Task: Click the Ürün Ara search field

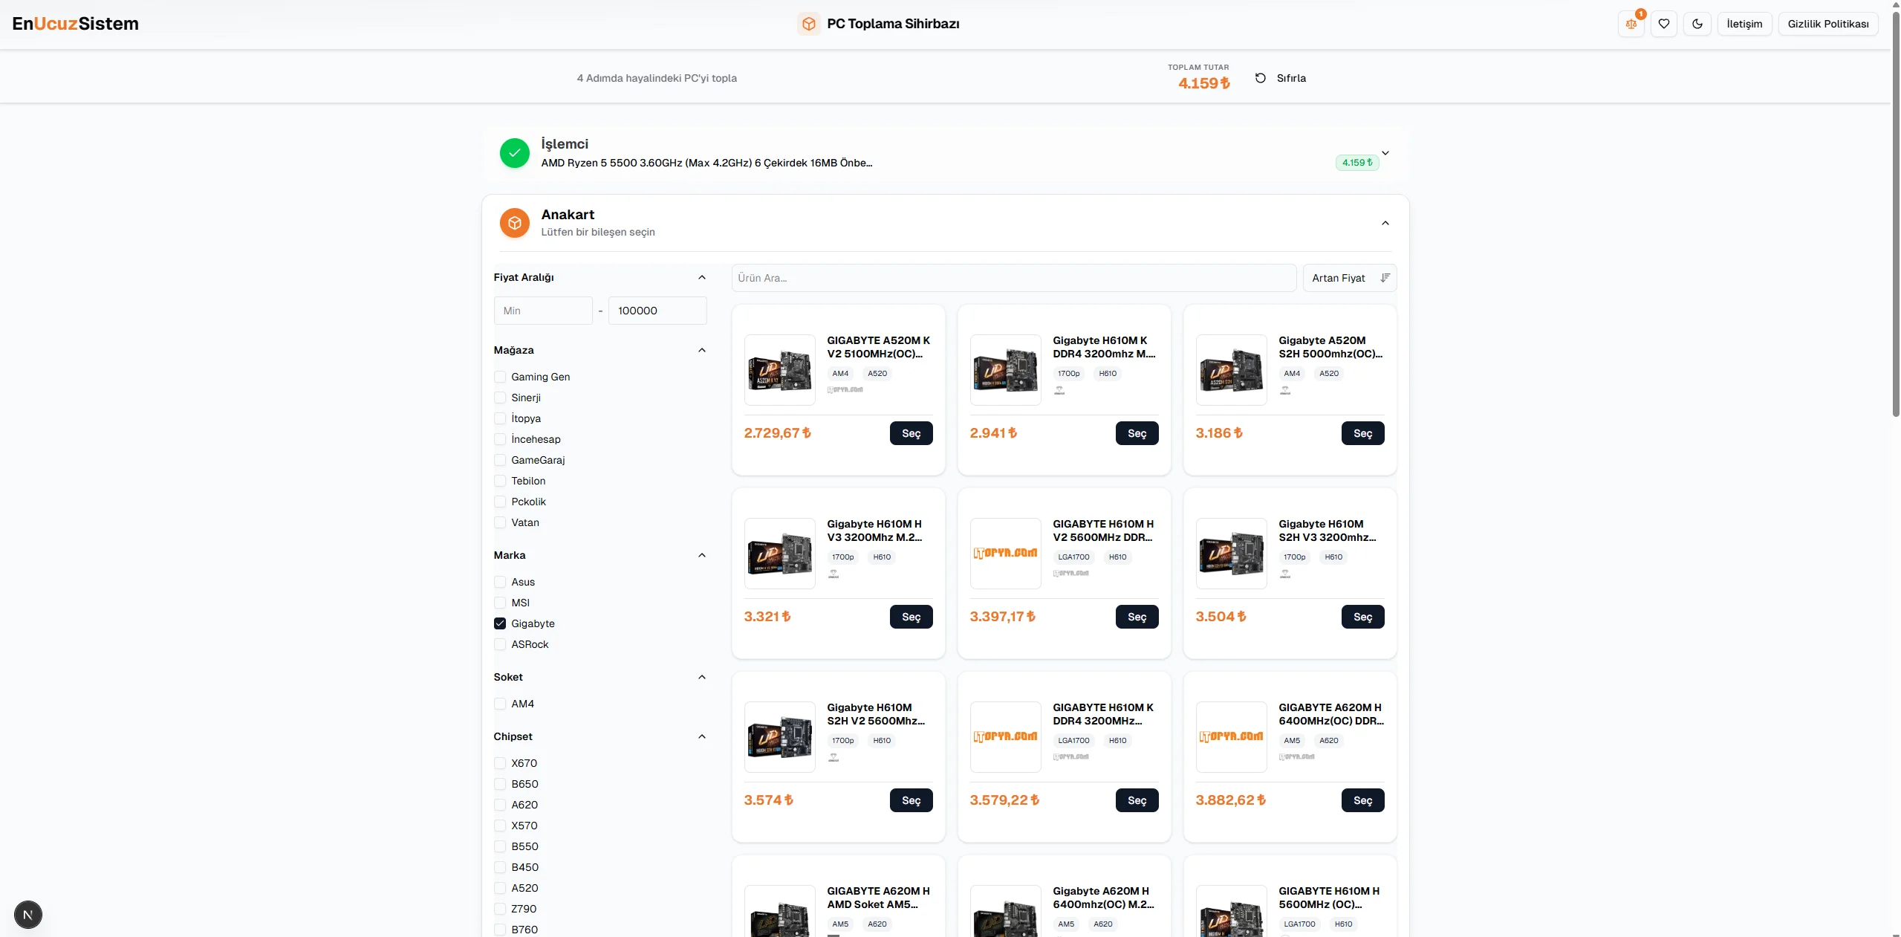Action: pos(1013,278)
